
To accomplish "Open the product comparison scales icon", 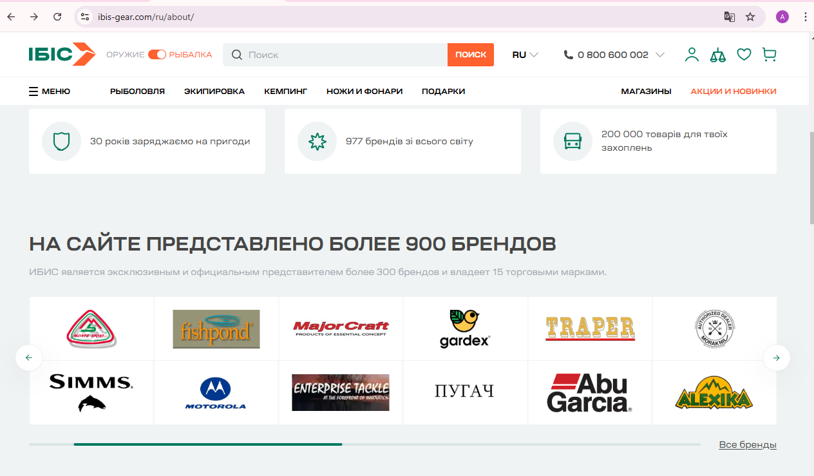I will click(x=717, y=55).
